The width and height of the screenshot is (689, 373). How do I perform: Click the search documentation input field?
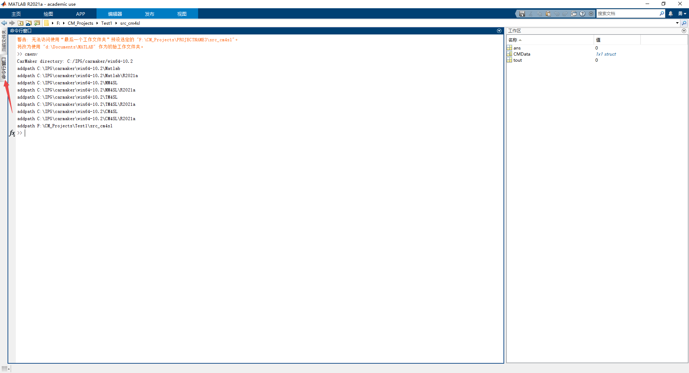(627, 13)
